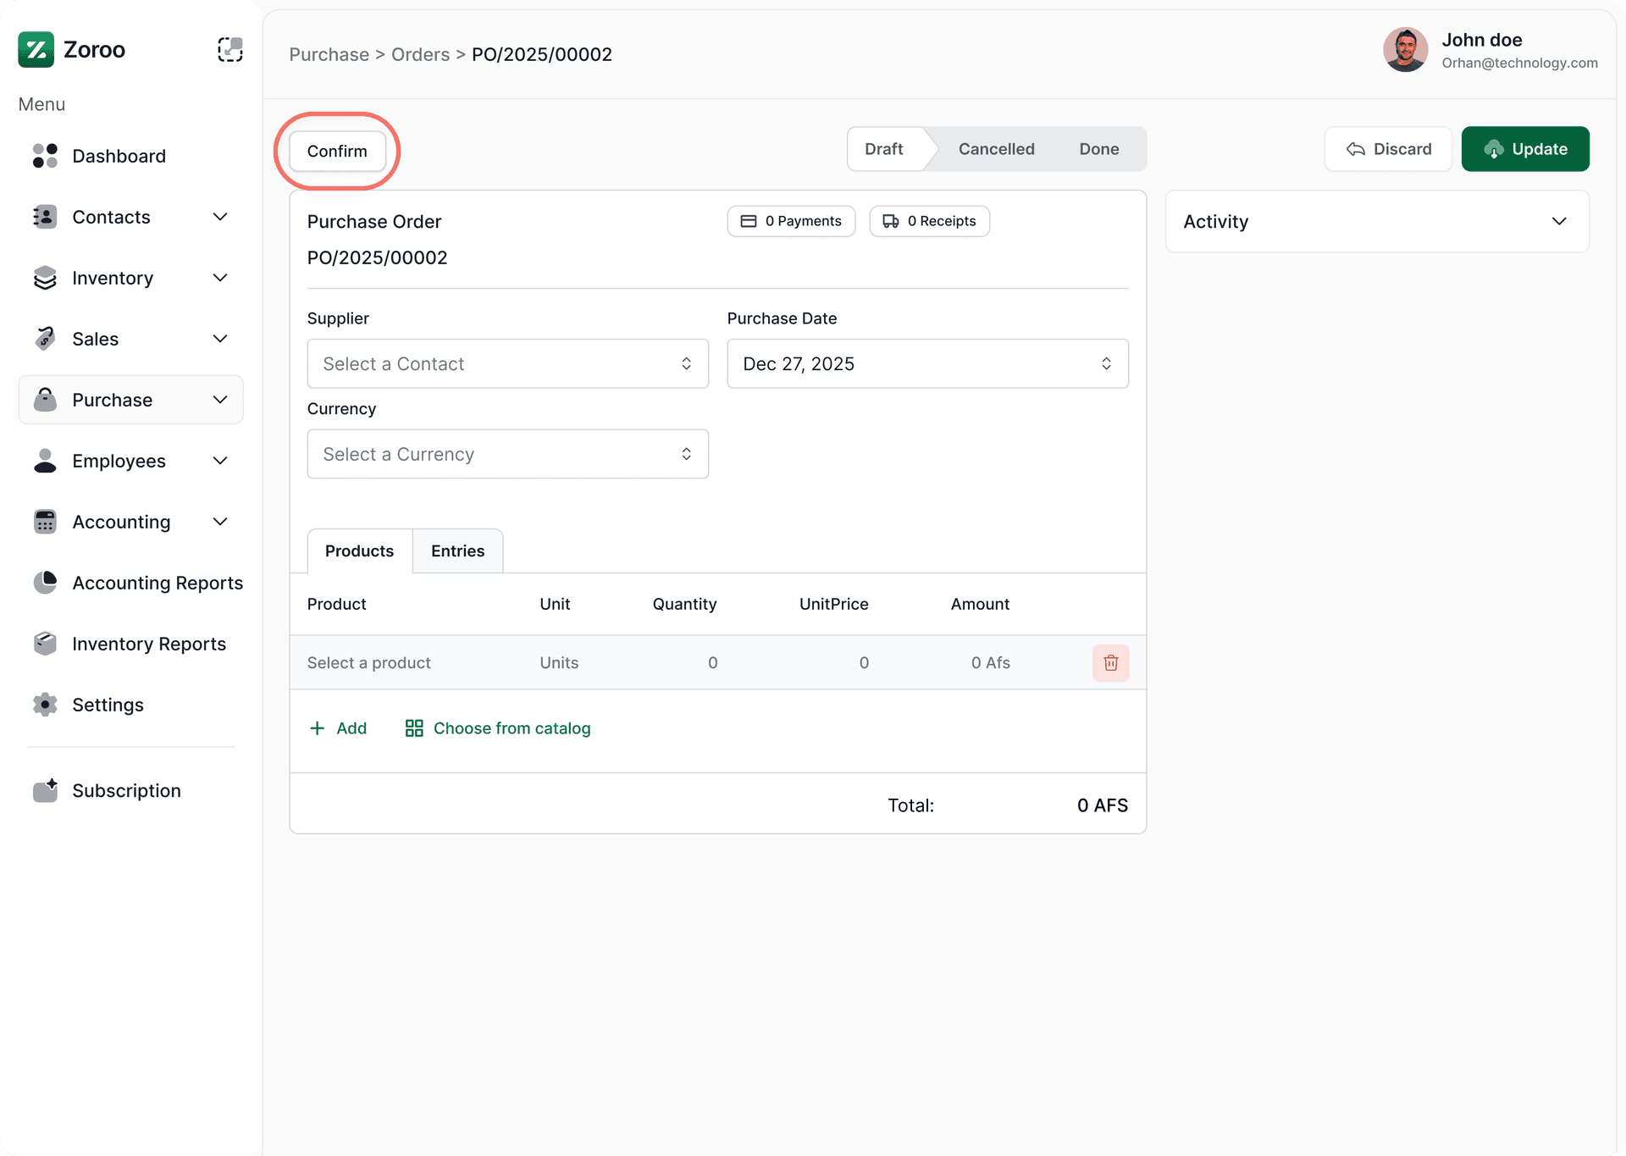The width and height of the screenshot is (1626, 1156).
Task: Open the Purchase Date picker
Action: click(x=926, y=363)
